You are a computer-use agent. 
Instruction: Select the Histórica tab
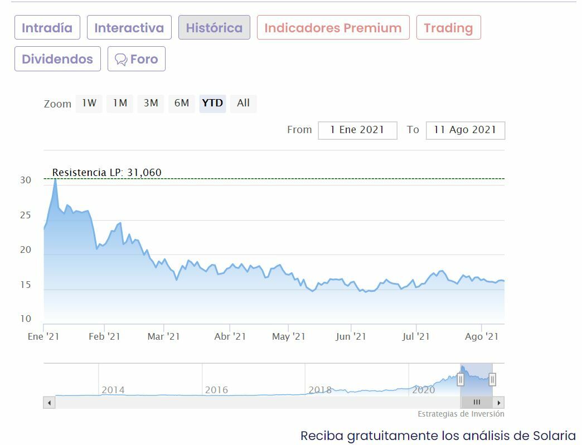[214, 28]
